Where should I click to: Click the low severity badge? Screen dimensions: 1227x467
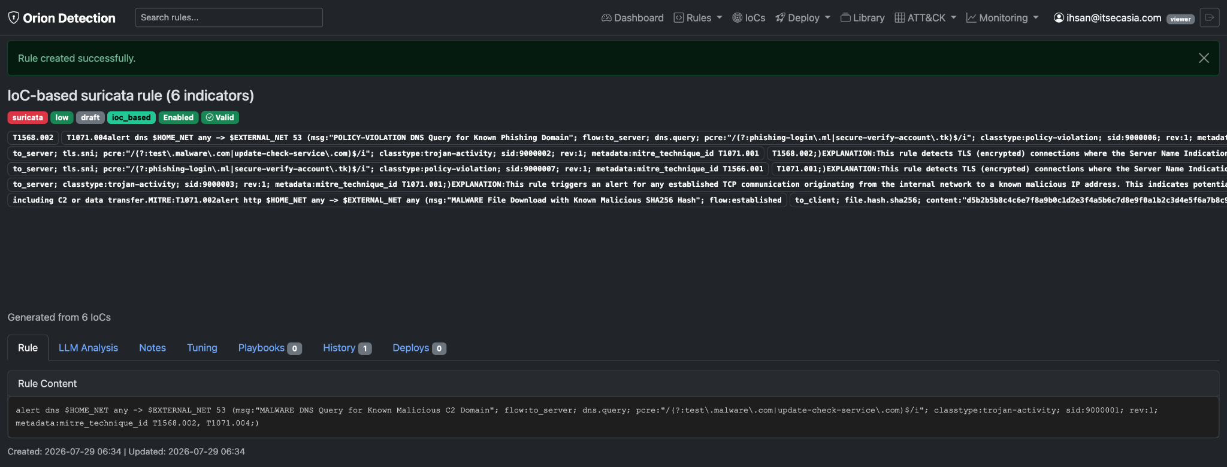62,117
